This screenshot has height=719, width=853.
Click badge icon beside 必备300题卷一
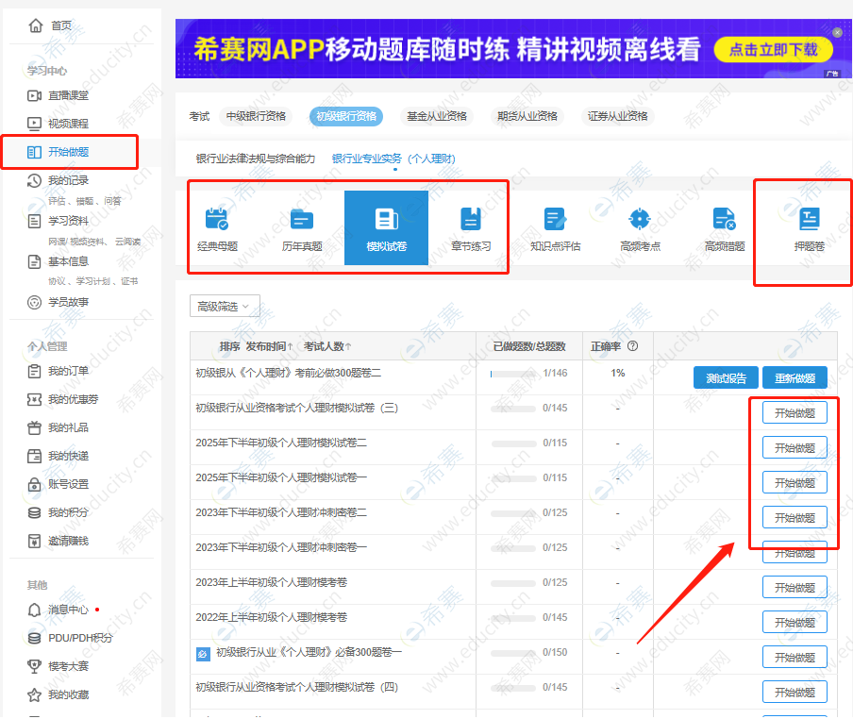pos(203,654)
